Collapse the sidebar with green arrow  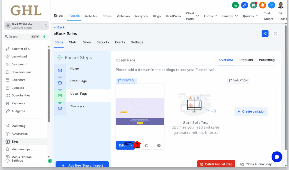click(50, 161)
